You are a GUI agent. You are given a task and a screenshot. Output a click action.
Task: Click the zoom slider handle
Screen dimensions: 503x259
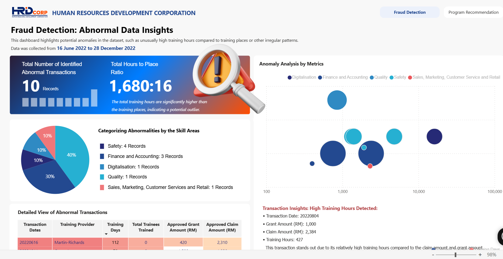(456, 255)
